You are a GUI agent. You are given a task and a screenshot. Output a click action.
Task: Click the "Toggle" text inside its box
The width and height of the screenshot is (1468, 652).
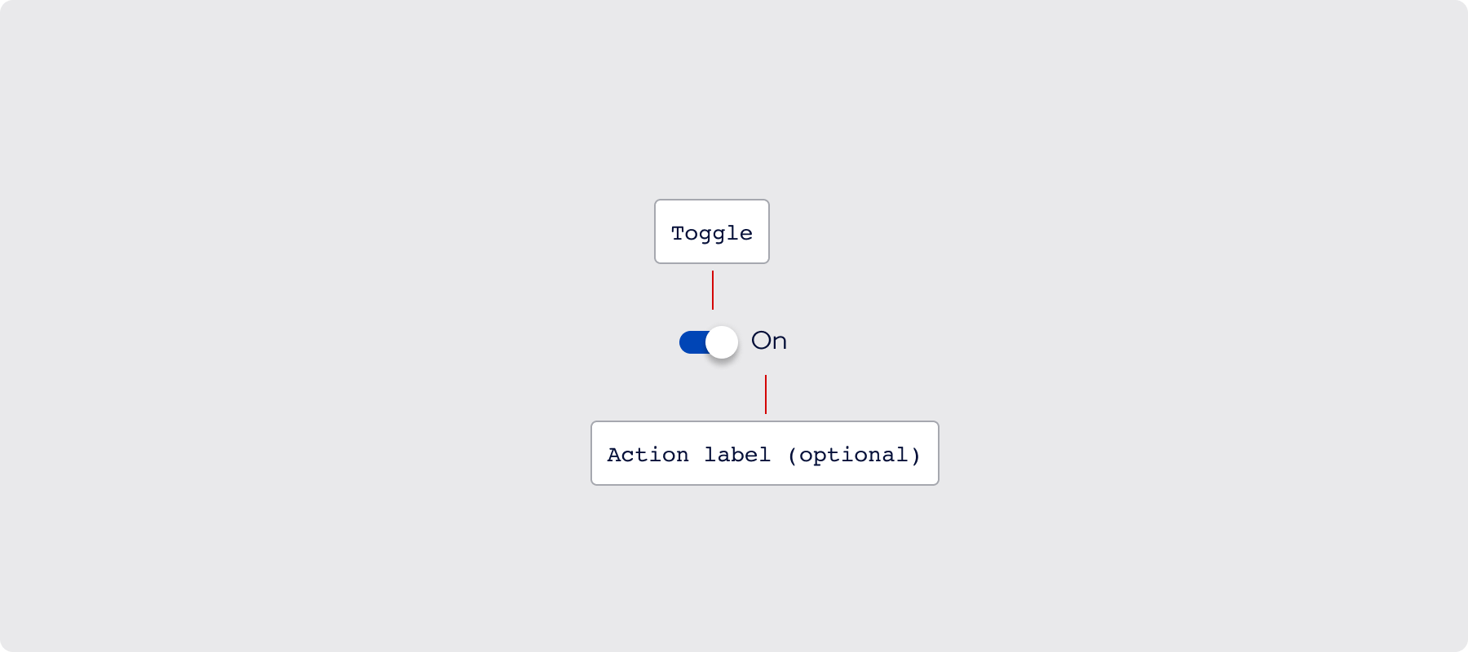click(x=712, y=233)
